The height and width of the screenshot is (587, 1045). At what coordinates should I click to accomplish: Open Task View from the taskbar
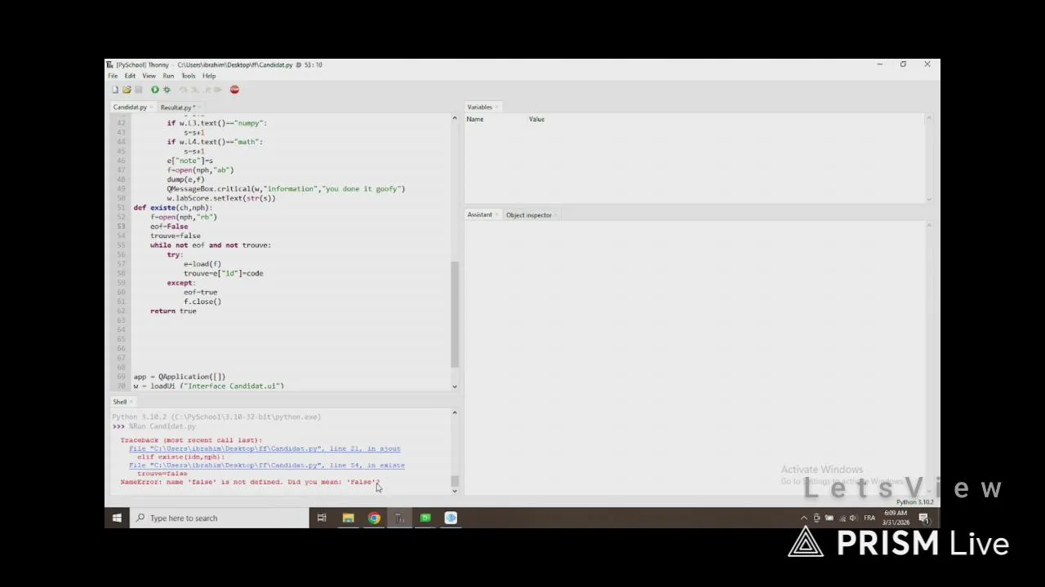click(322, 518)
